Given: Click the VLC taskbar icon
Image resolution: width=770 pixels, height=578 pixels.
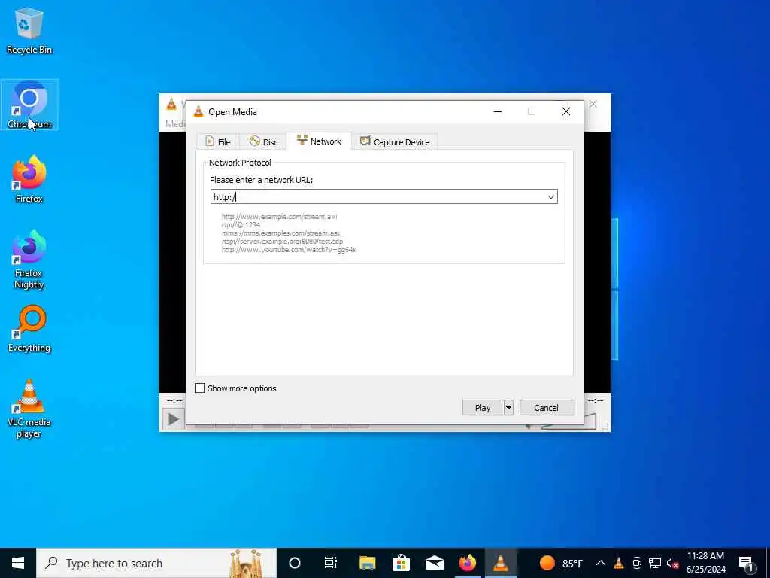Looking at the screenshot, I should (501, 563).
